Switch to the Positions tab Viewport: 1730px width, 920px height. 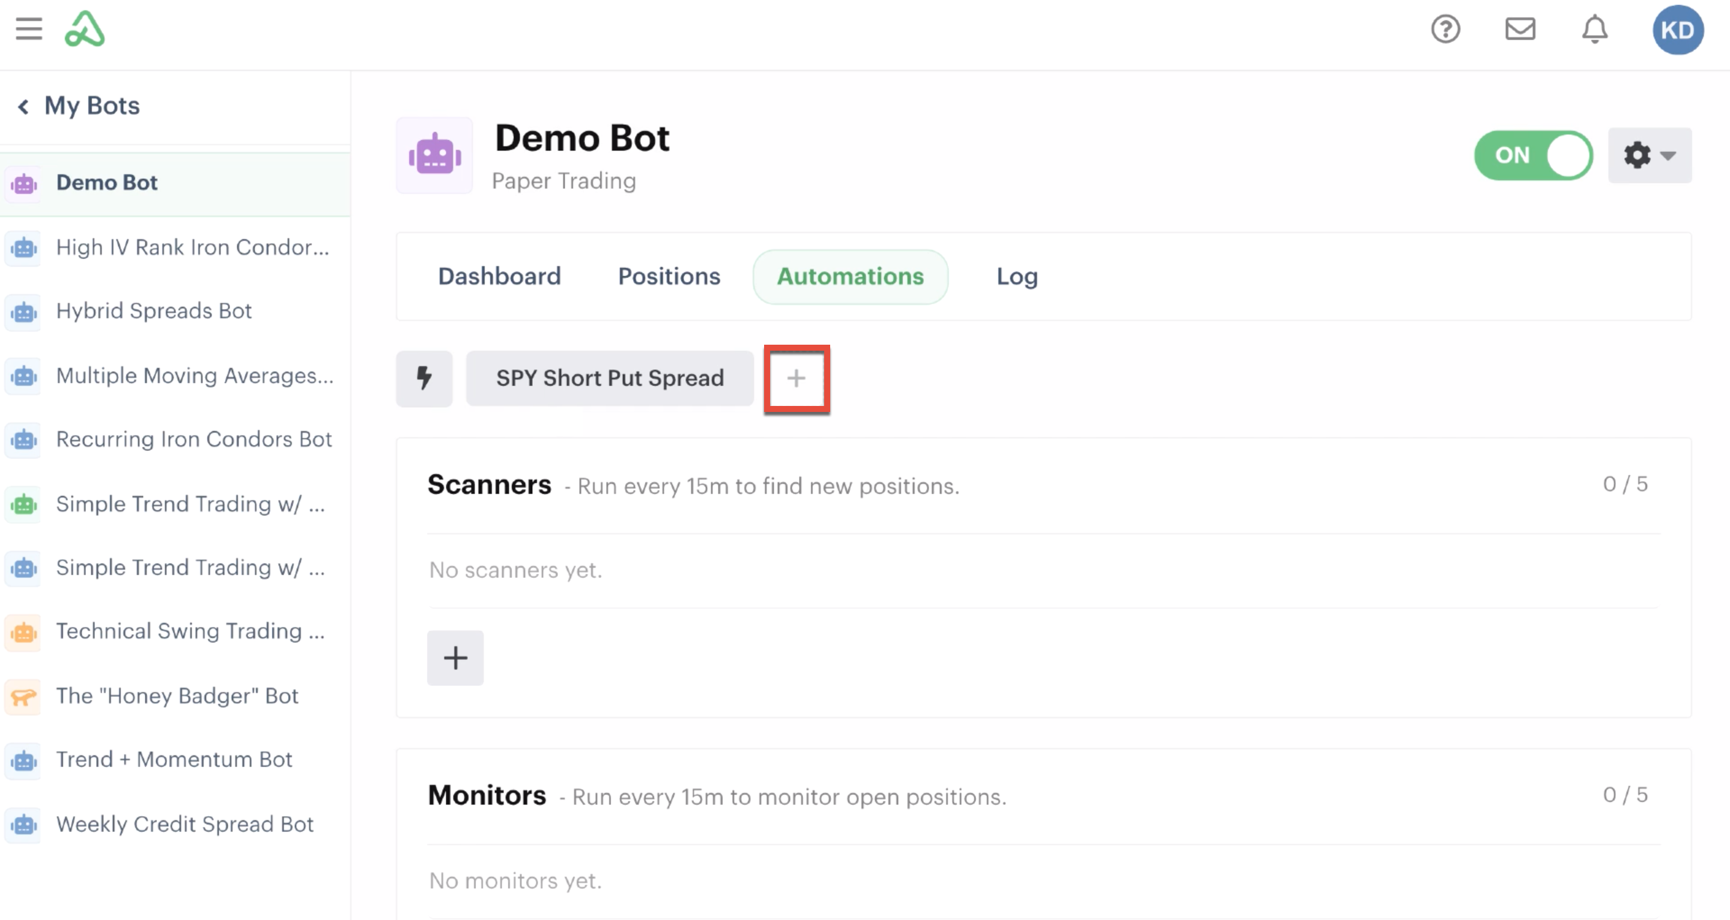pyautogui.click(x=669, y=277)
